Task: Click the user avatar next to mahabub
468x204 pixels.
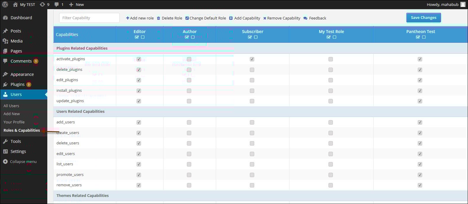Action: 463,4
